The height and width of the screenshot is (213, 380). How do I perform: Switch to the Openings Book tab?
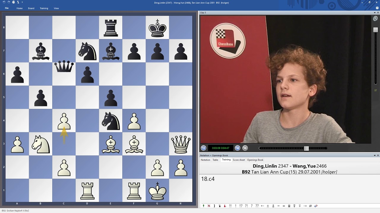[x=255, y=160]
